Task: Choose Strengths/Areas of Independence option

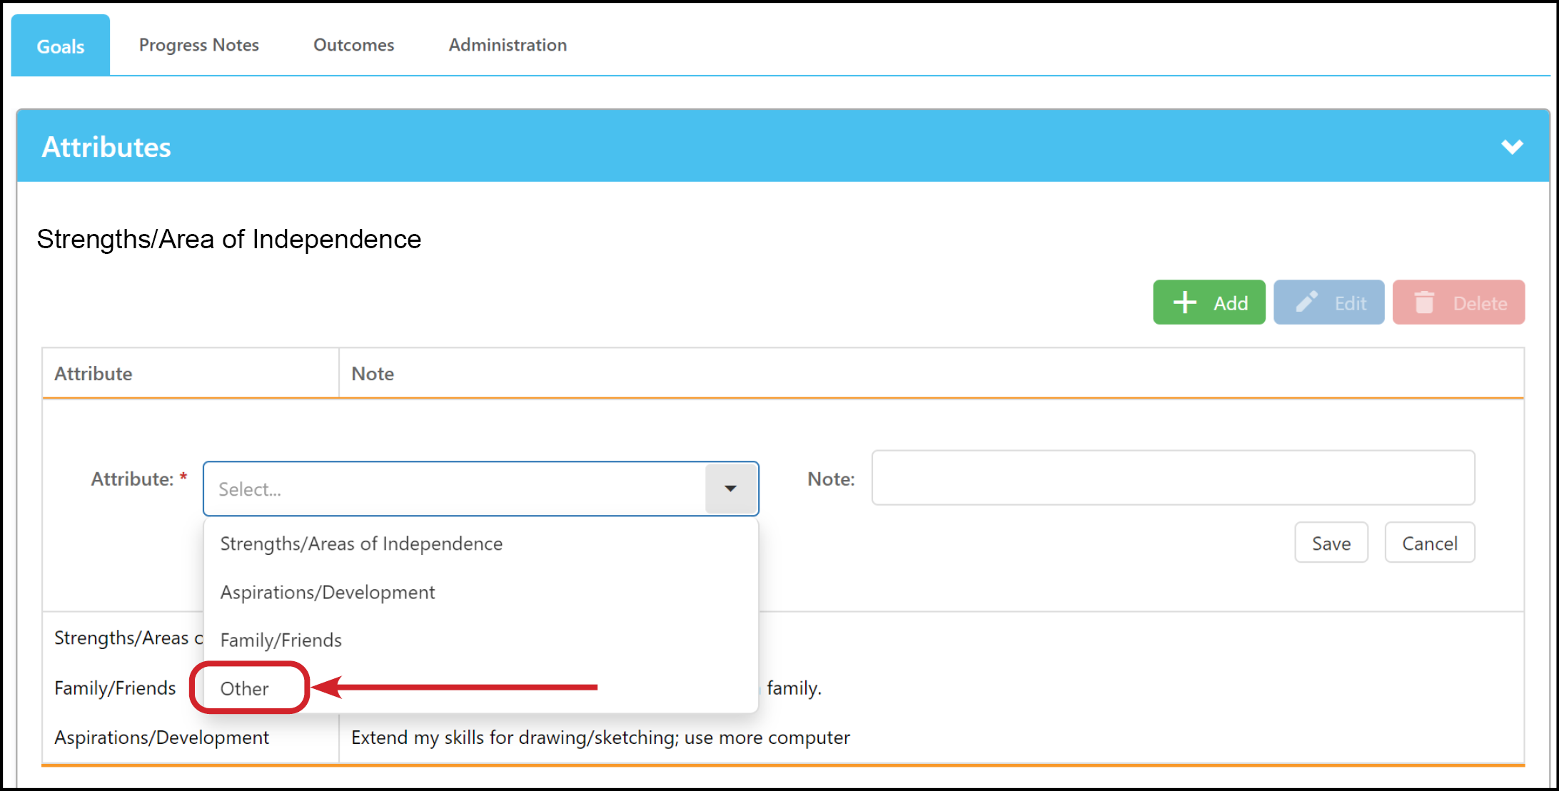Action: coord(481,544)
